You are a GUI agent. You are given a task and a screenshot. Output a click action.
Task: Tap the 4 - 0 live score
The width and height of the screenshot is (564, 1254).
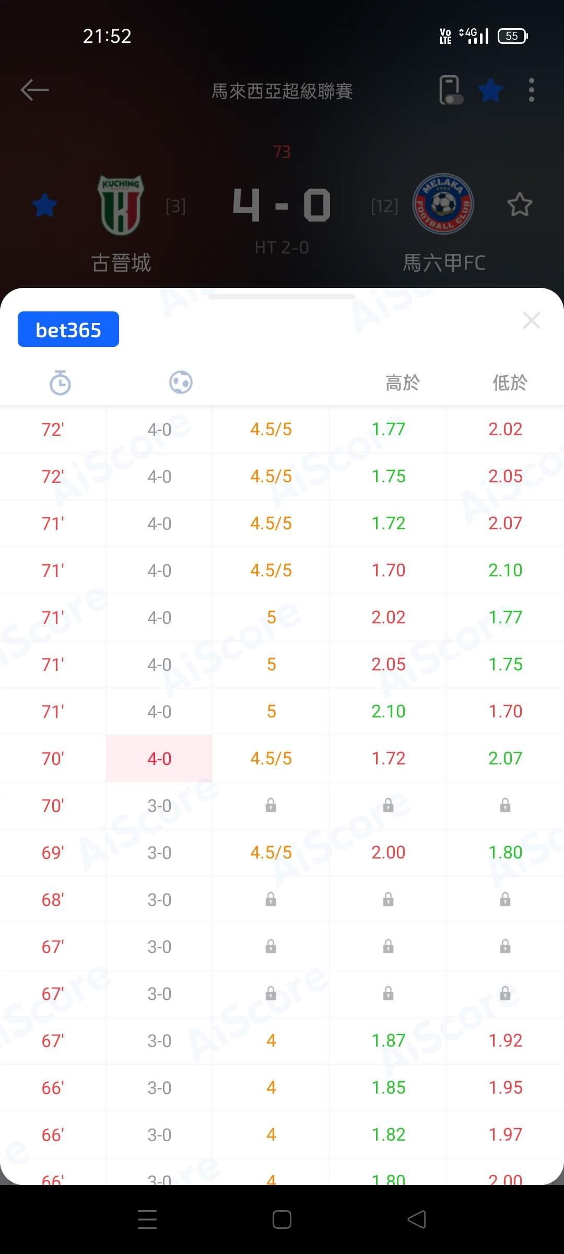pos(282,205)
